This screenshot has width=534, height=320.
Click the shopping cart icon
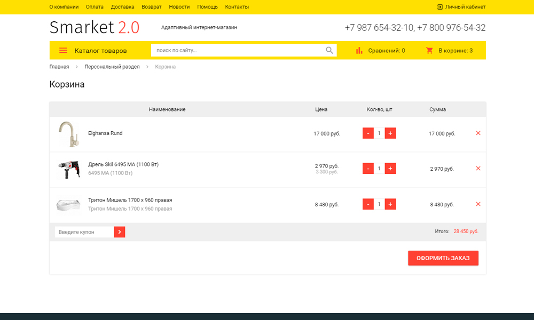click(x=429, y=51)
